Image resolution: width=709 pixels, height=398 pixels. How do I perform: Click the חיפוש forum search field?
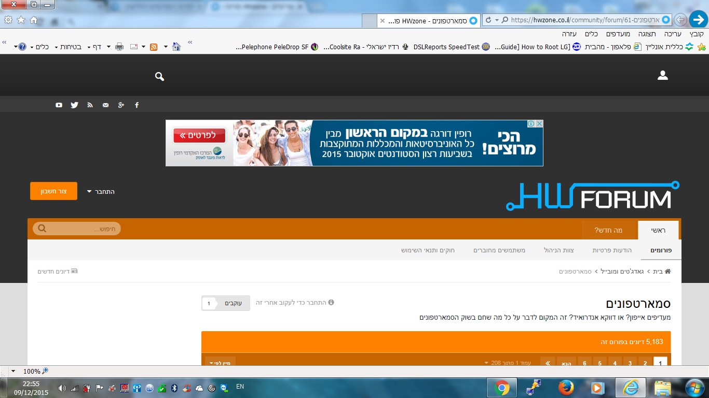pos(77,229)
